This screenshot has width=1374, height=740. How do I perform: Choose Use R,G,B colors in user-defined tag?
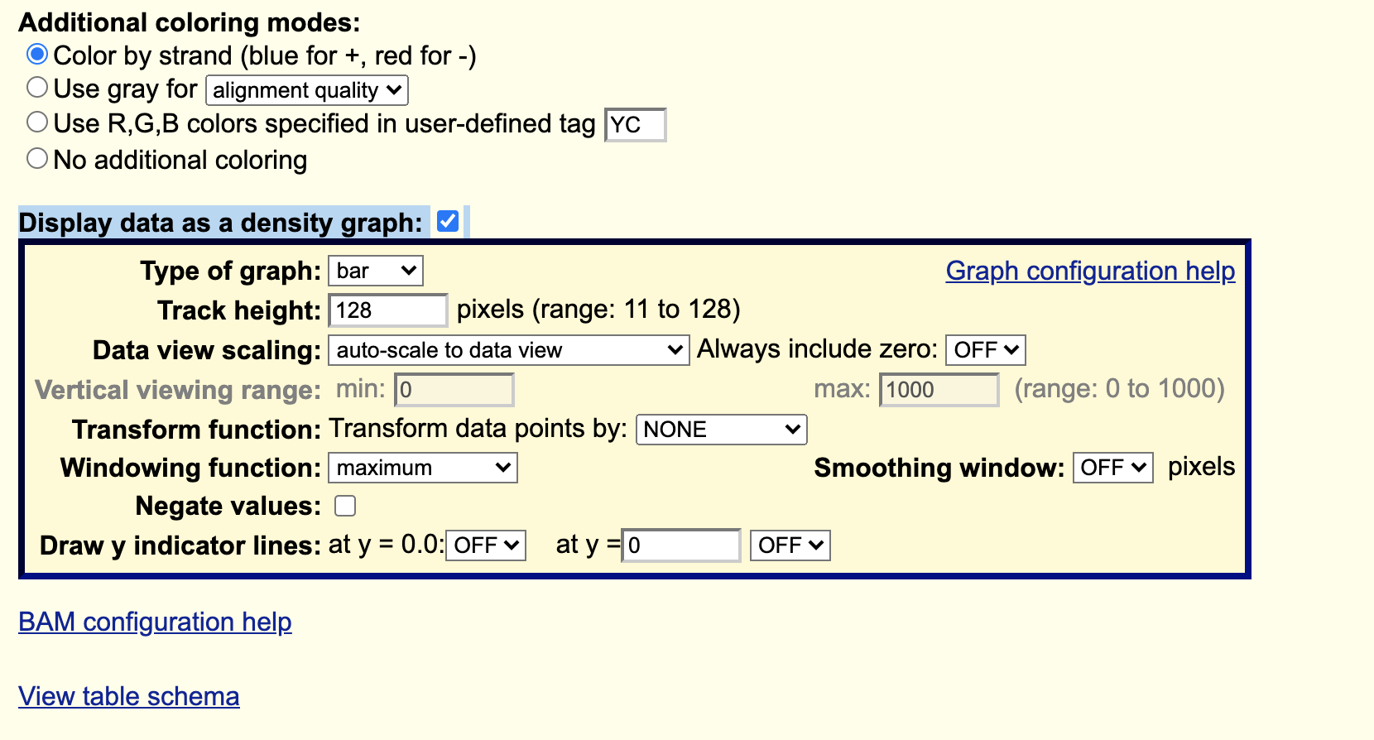(37, 123)
